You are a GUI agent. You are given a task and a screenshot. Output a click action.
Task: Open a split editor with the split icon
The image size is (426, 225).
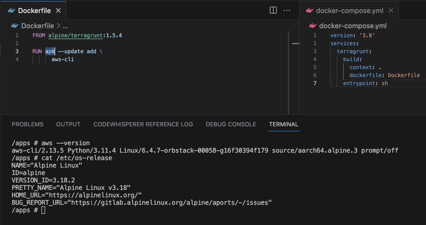(273, 10)
